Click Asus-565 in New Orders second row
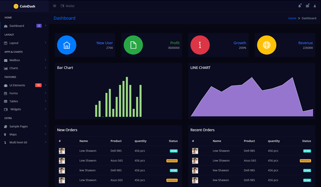 117,160
